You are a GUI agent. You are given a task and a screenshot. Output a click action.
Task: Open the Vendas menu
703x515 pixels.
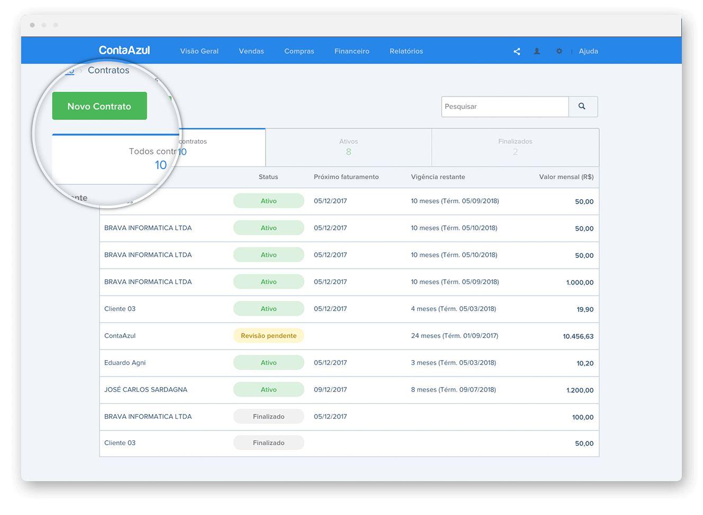pyautogui.click(x=251, y=51)
